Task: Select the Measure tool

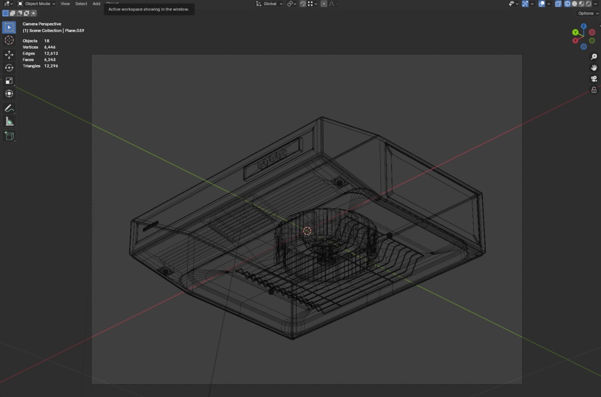Action: [x=9, y=122]
